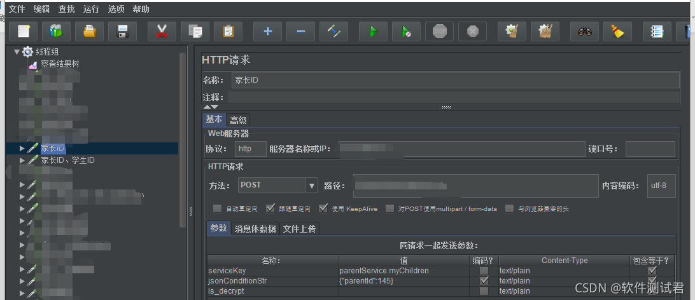
Task: Click the 注释 comment input field
Action: [453, 97]
